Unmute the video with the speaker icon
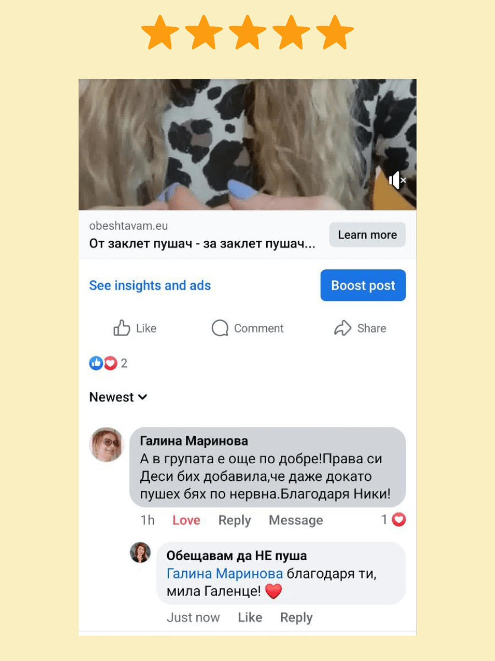 [397, 180]
